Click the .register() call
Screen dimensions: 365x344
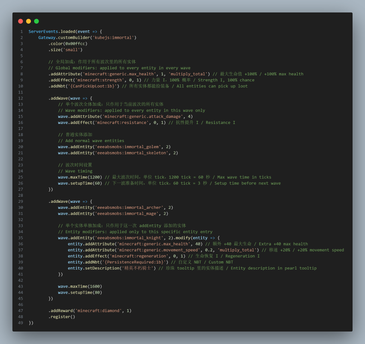[62, 317]
